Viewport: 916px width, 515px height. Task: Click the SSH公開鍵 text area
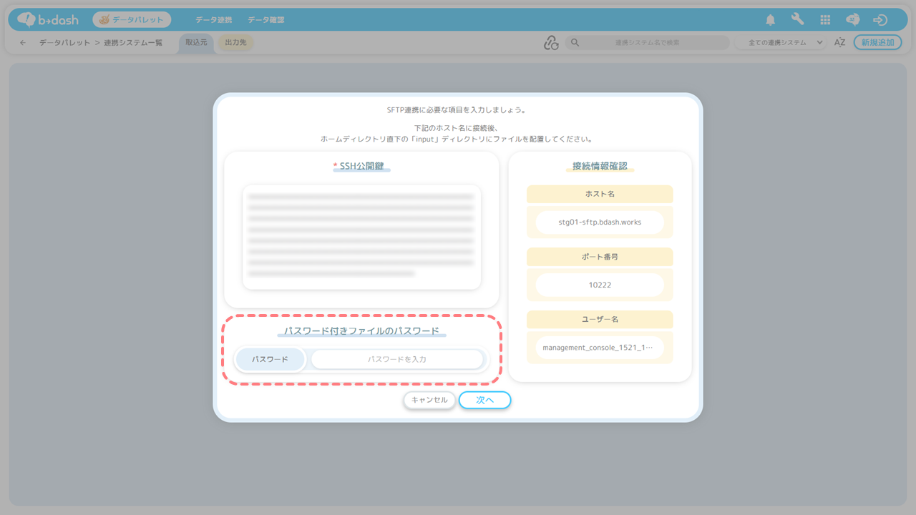pyautogui.click(x=361, y=237)
